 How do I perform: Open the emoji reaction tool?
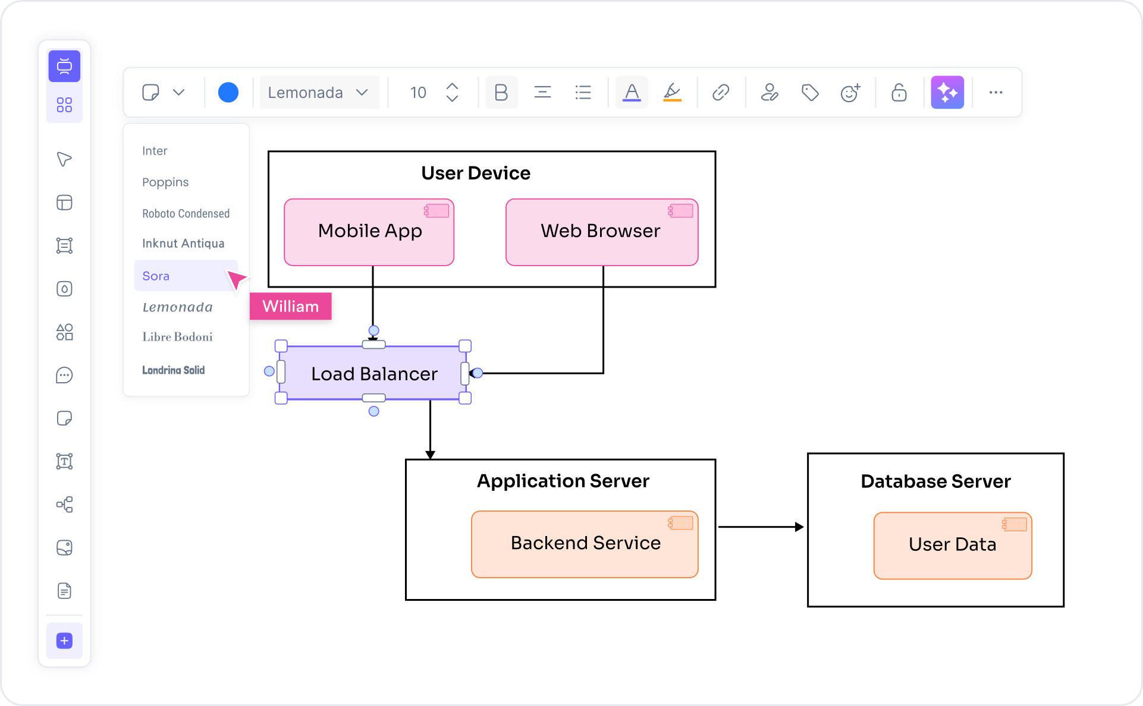coord(850,92)
